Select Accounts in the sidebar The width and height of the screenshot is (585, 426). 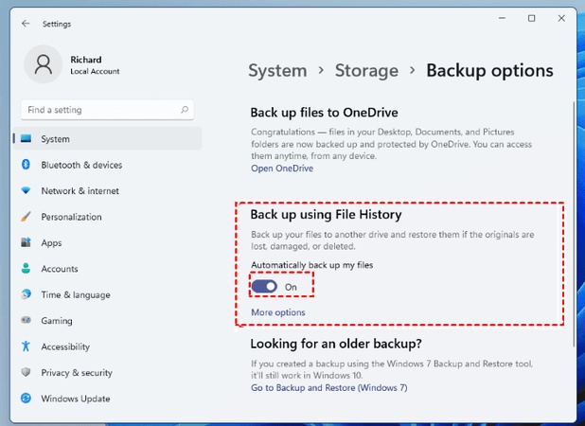click(x=108, y=269)
